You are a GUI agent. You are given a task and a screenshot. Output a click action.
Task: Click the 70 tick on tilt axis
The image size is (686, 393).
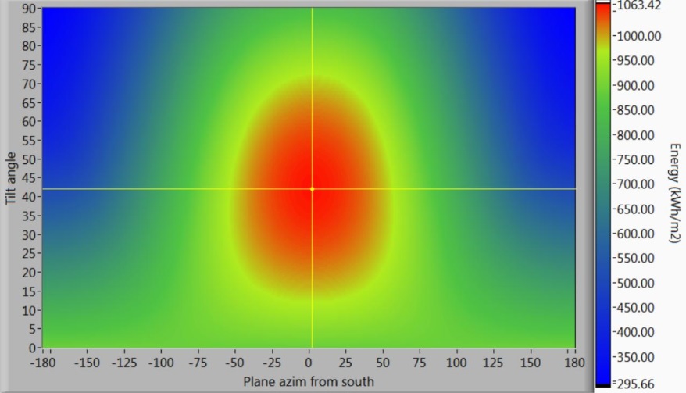pos(28,84)
